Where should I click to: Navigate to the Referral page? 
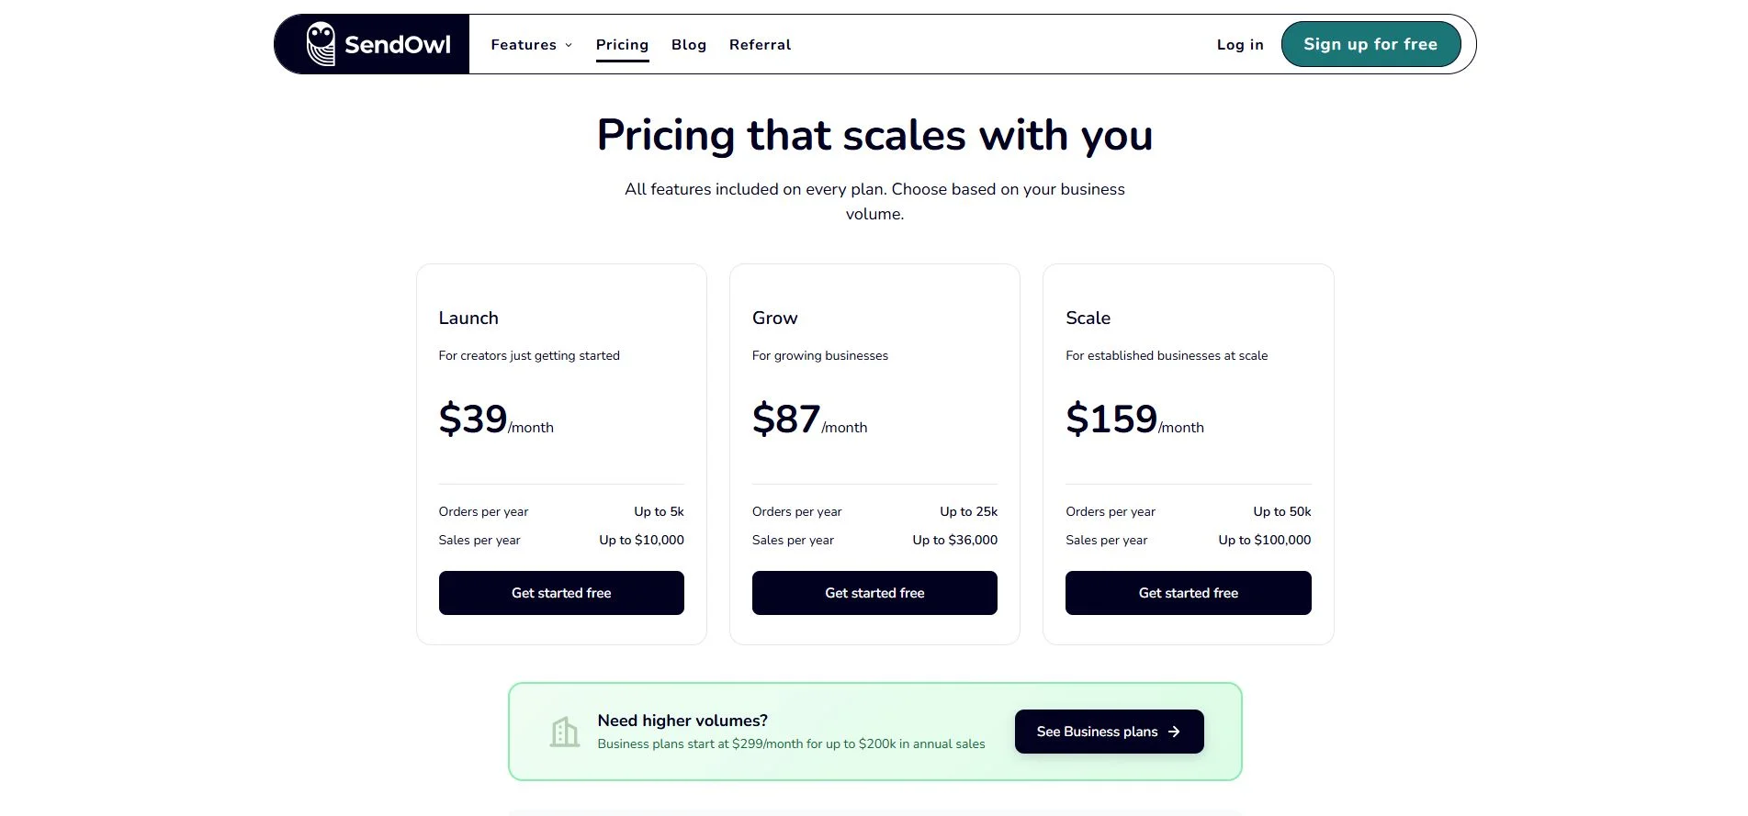pos(760,44)
